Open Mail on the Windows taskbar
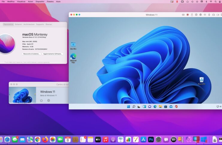222x145 pixels. (x=171, y=107)
